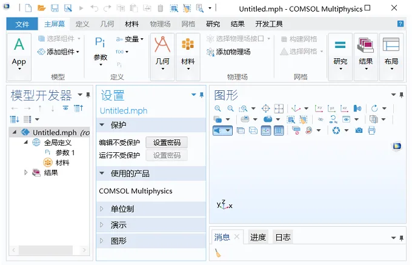Click the App button in ribbon

19,56
